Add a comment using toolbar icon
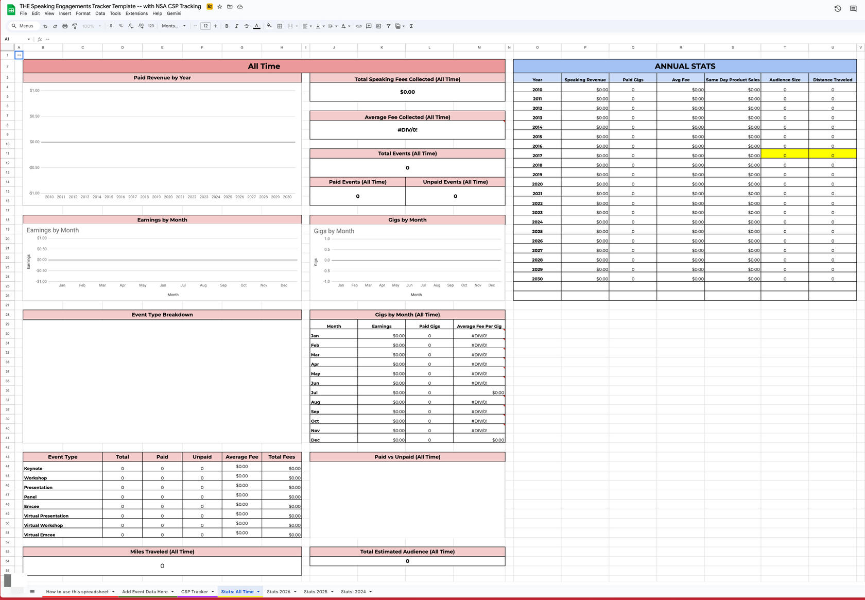Screen dimensions: 865x600 369,26
